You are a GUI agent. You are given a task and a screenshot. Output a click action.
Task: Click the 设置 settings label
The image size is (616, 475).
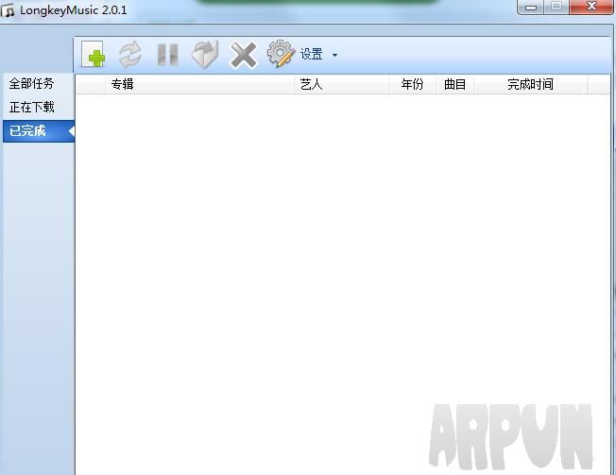(311, 54)
